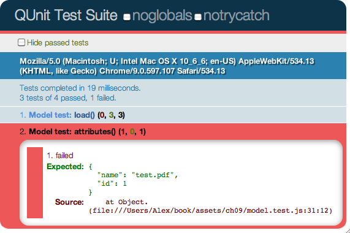Click the (0, 3, 3) counts on load() row
Image resolution: width=350 pixels, height=233 pixels.
click(x=111, y=115)
